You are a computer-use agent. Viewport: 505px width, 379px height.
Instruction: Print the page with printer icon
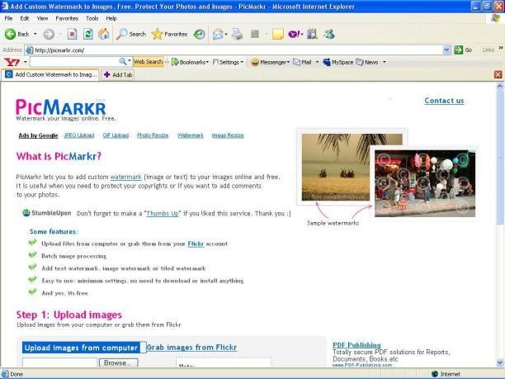click(x=238, y=34)
